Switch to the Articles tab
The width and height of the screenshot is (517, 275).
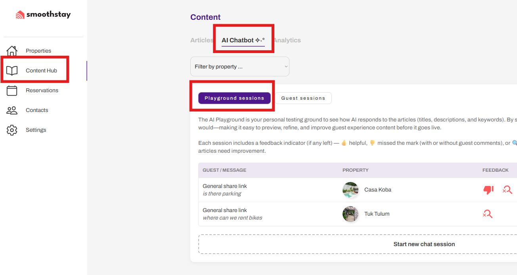[201, 40]
